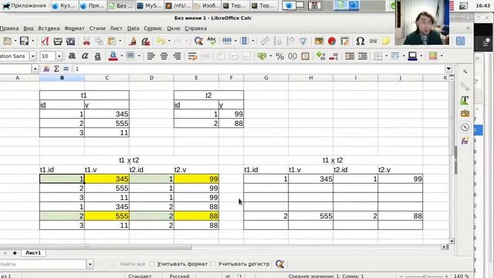The width and height of the screenshot is (494, 278).
Task: Apply AutoFilter funnel icon
Action: pos(303,41)
